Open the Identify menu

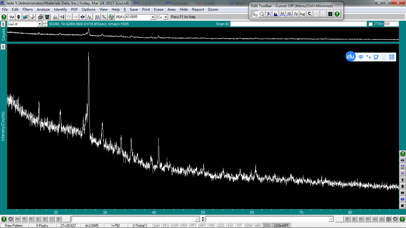[x=60, y=9]
